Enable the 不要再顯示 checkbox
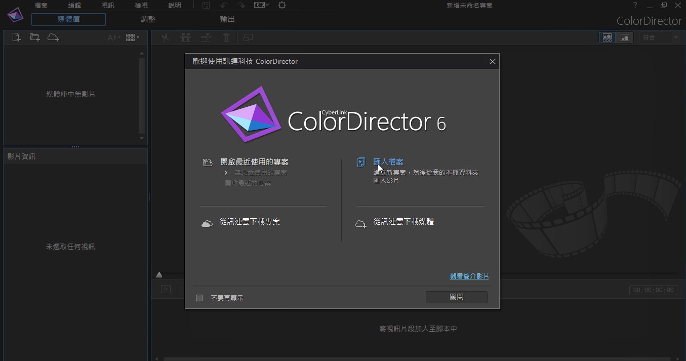686x361 pixels. point(199,298)
